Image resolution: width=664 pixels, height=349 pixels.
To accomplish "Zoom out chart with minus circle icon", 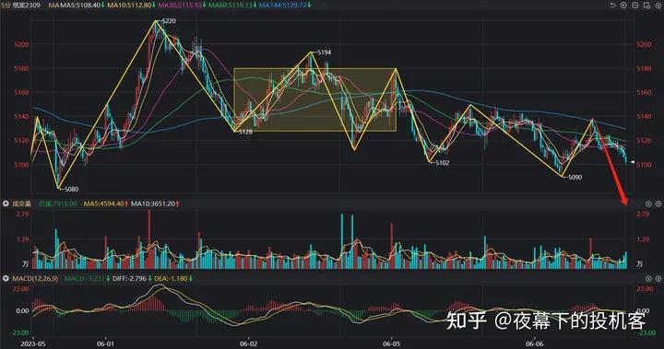I will pos(635,6).
